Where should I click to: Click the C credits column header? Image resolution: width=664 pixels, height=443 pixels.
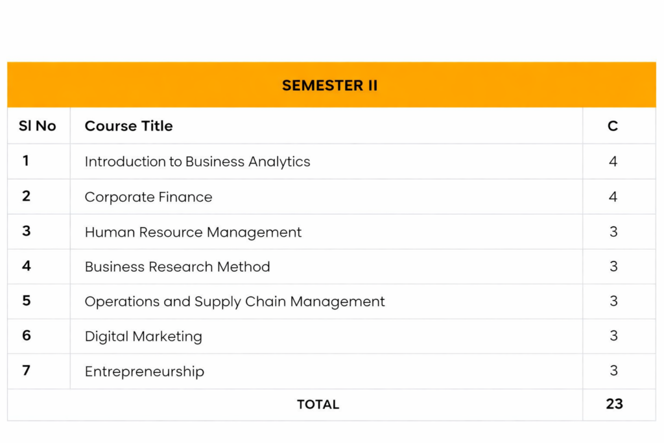tap(613, 126)
